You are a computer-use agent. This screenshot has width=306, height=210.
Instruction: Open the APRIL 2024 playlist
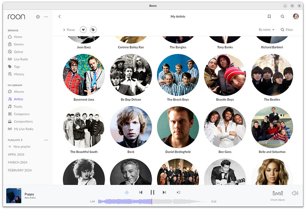(x=16, y=155)
